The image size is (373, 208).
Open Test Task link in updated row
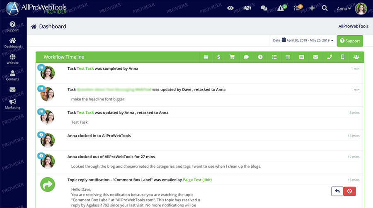pos(85,113)
